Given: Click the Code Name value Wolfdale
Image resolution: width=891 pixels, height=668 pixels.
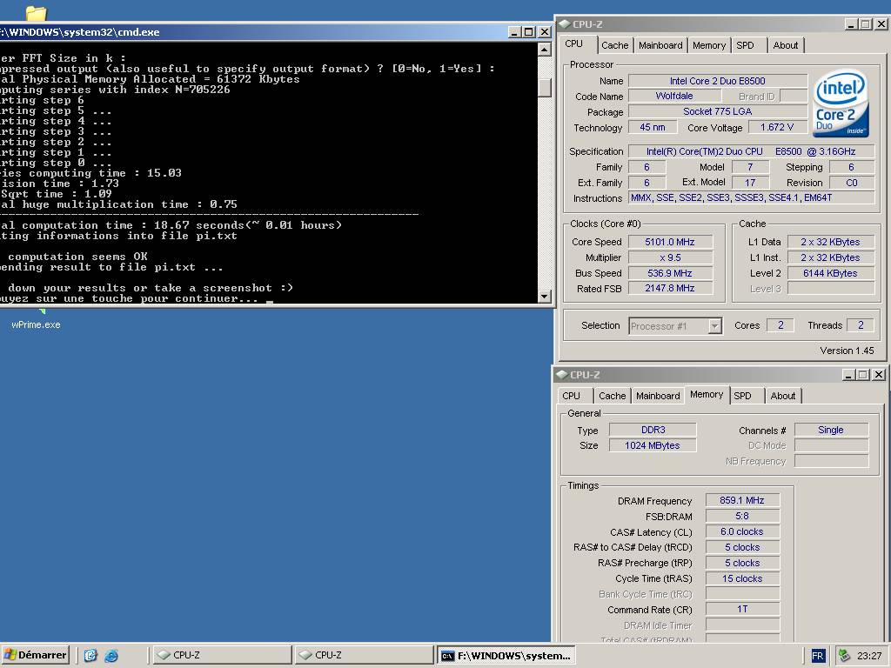Looking at the screenshot, I should click(x=674, y=96).
